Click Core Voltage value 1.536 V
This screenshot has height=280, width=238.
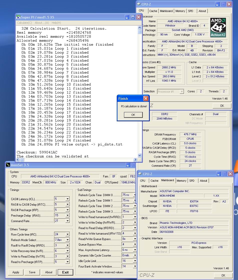pos(200,34)
